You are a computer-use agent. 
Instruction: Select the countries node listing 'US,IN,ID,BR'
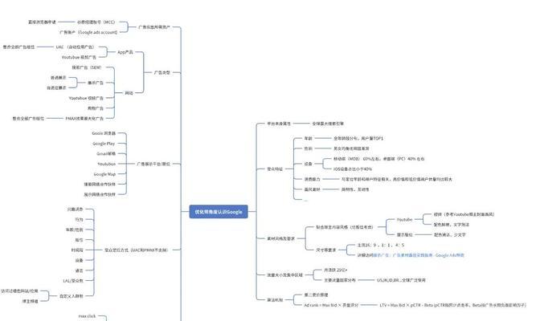[401, 280]
